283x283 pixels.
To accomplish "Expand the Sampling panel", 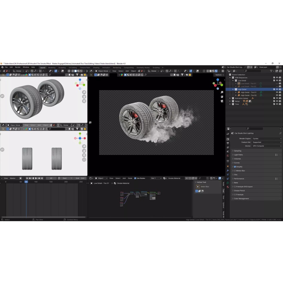I will pyautogui.click(x=256, y=151).
